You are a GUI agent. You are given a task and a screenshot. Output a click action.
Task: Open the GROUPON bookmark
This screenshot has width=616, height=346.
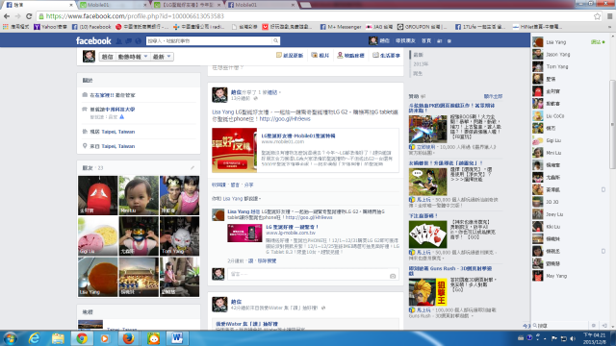click(423, 27)
